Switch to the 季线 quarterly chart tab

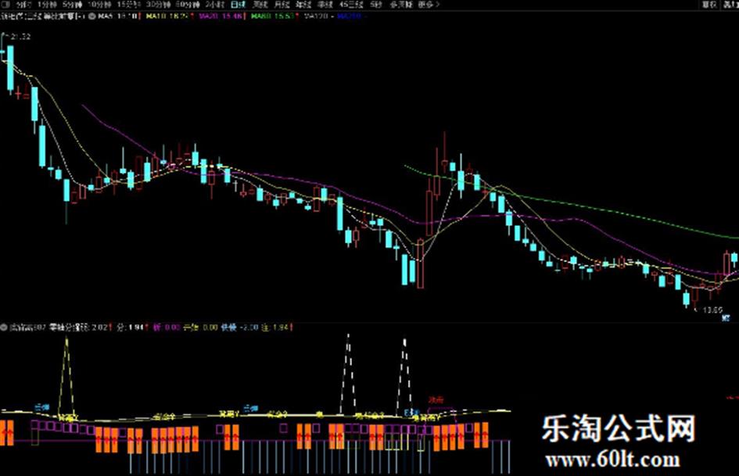click(325, 5)
